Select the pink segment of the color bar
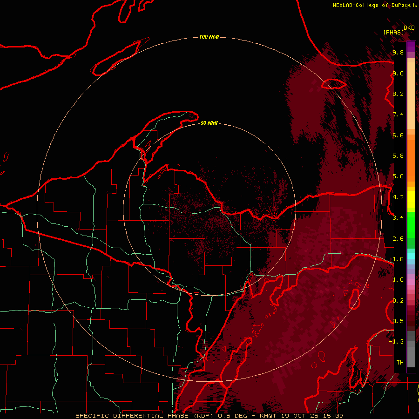Screen dimensions: 419x419 pyautogui.click(x=411, y=282)
